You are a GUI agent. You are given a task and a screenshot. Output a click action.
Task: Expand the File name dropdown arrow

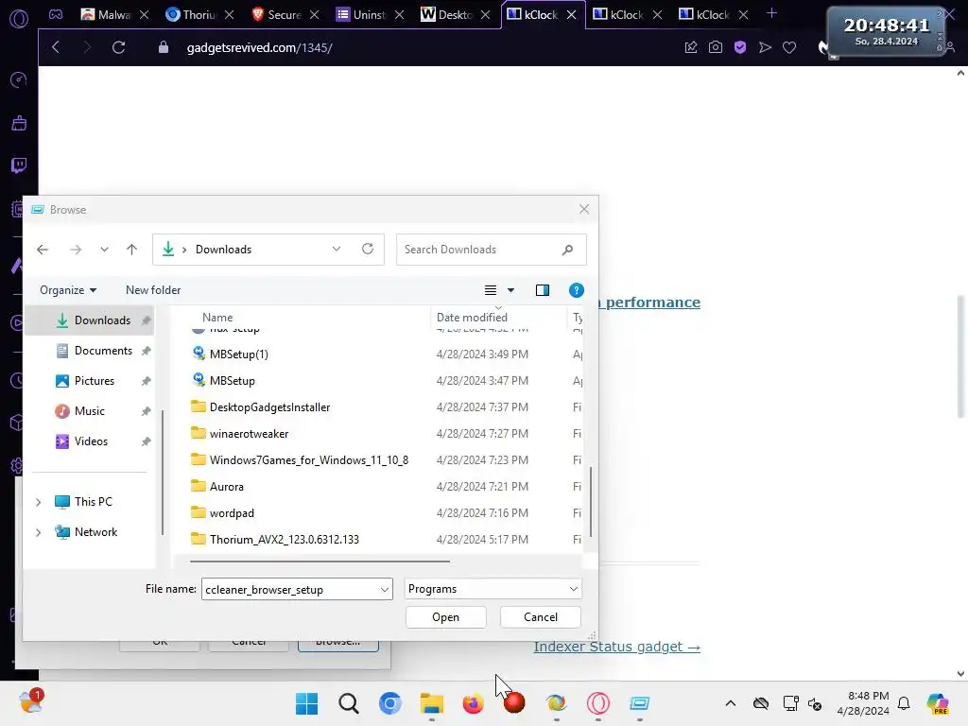(385, 590)
